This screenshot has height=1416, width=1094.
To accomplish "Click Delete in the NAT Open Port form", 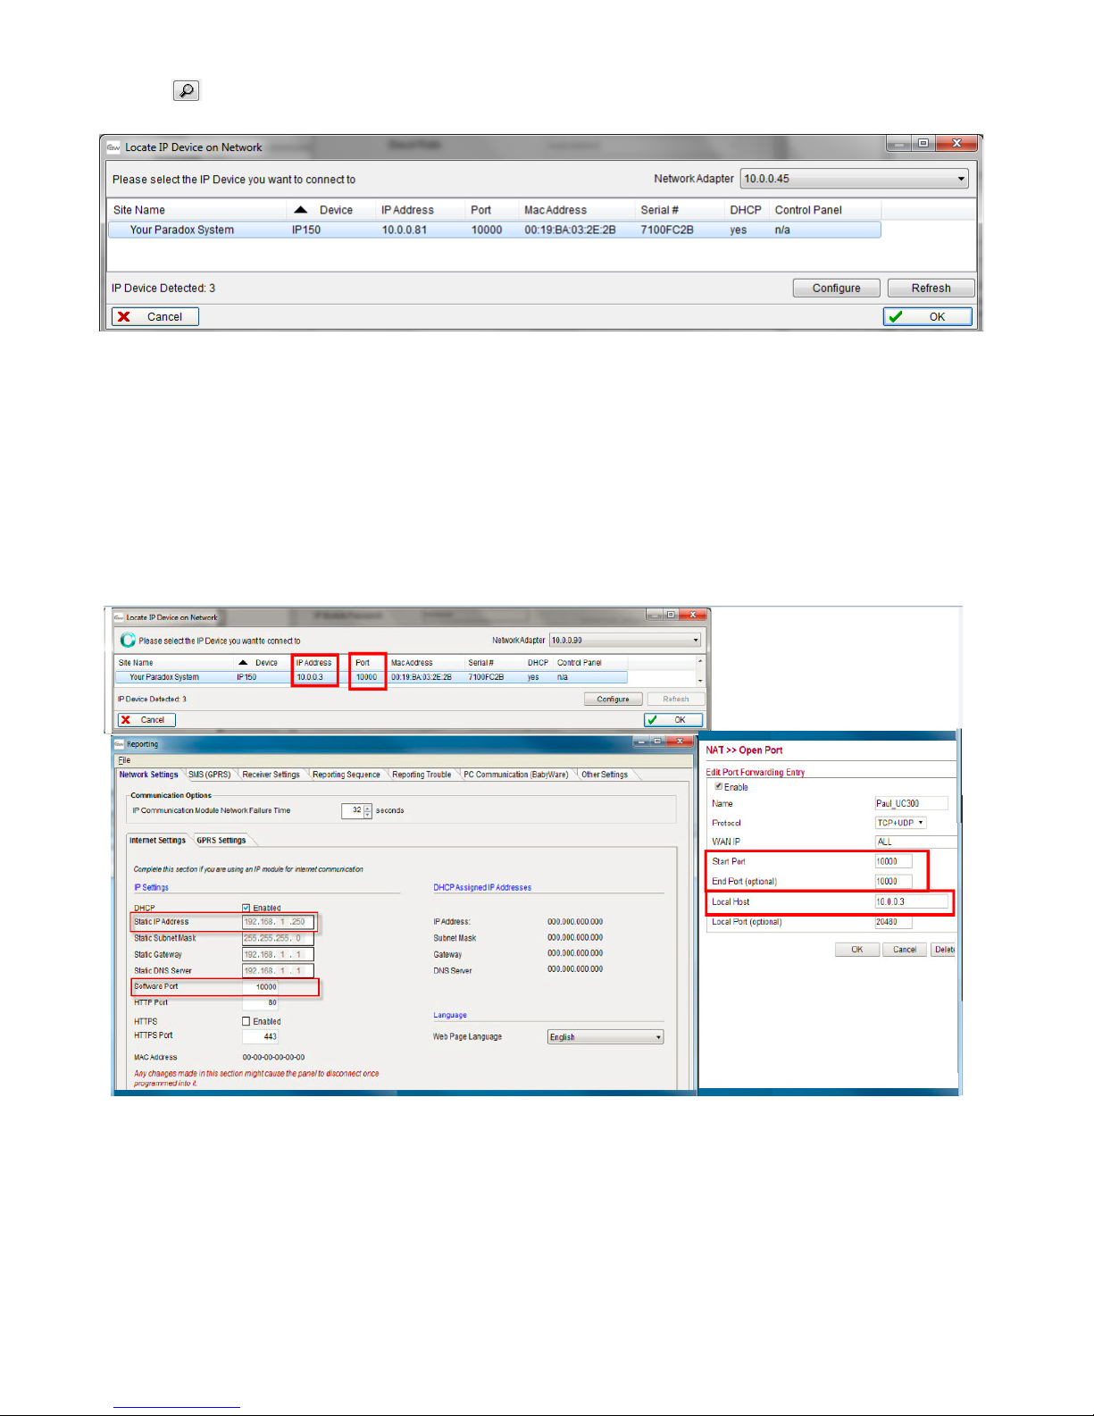I will (943, 950).
